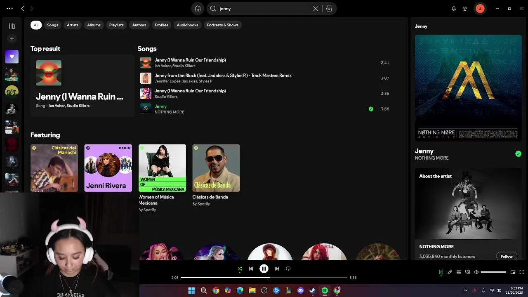Screen dimensions: 528x297
Task: Open Google Chrome from the taskbar
Action: [x=216, y=290]
